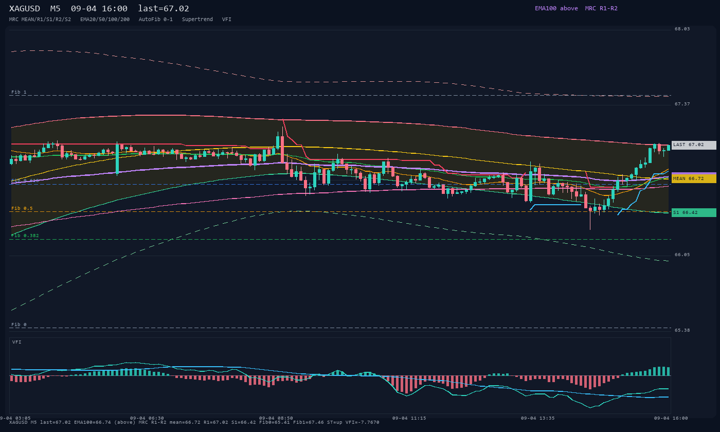Click the 'MRC R1-R2' zone label at top right
720x432 pixels.
601,8
